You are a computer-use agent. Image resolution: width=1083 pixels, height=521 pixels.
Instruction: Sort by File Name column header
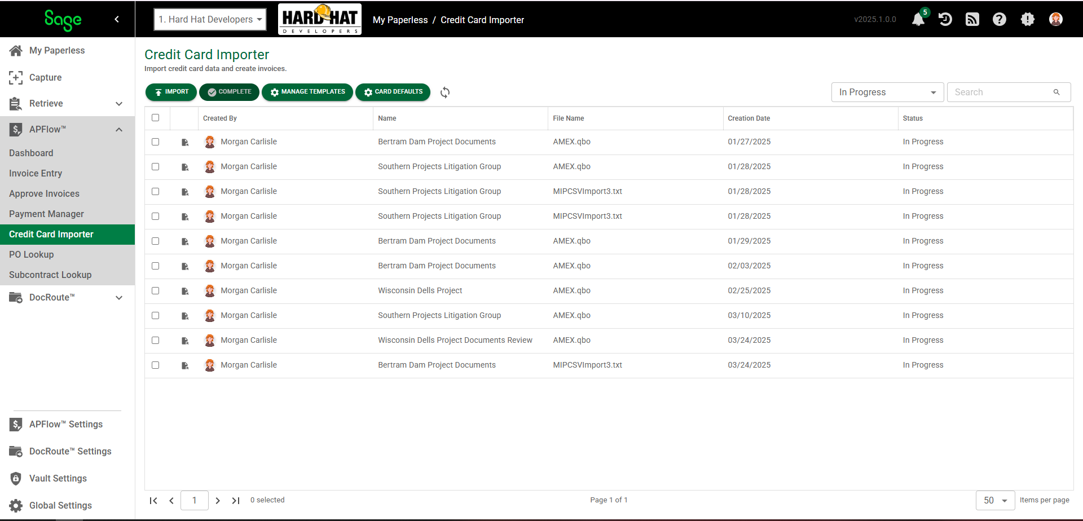tap(569, 118)
